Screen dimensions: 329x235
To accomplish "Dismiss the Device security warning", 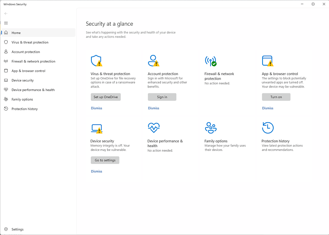I will point(97,171).
